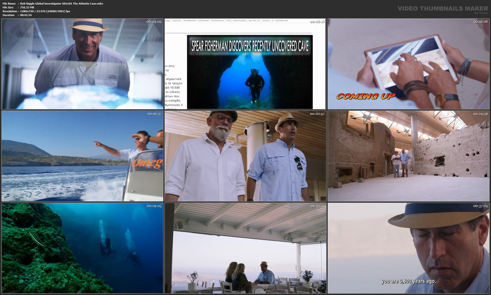
Task: Select the 'ΑΘΛΗΤΙΣΜΟΣ' menu item in the webpage frame
Action: click(x=240, y=20)
